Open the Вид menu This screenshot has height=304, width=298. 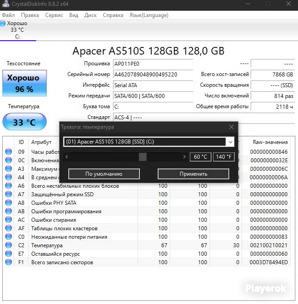74,15
